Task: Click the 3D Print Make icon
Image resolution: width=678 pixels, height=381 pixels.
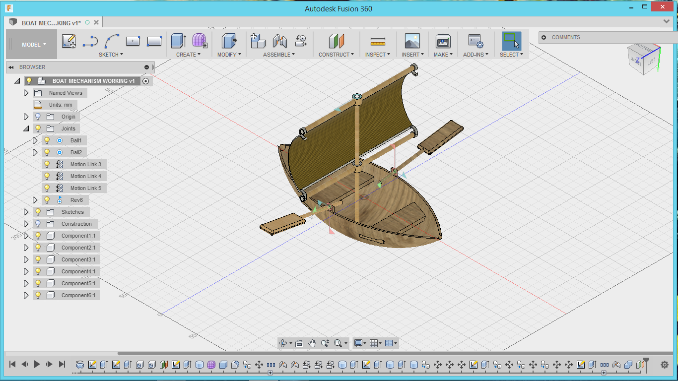Action: click(x=443, y=41)
